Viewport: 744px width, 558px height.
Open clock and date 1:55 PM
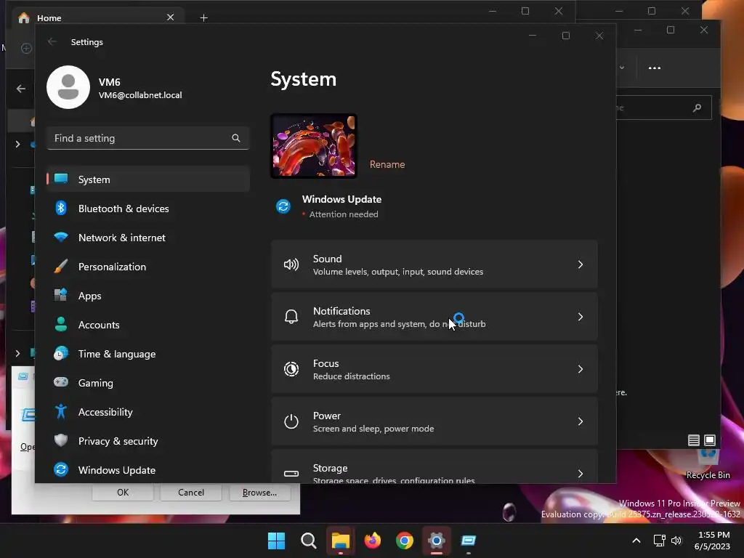[x=712, y=541]
